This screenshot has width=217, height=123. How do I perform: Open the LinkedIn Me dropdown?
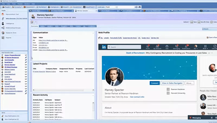tap(196, 47)
